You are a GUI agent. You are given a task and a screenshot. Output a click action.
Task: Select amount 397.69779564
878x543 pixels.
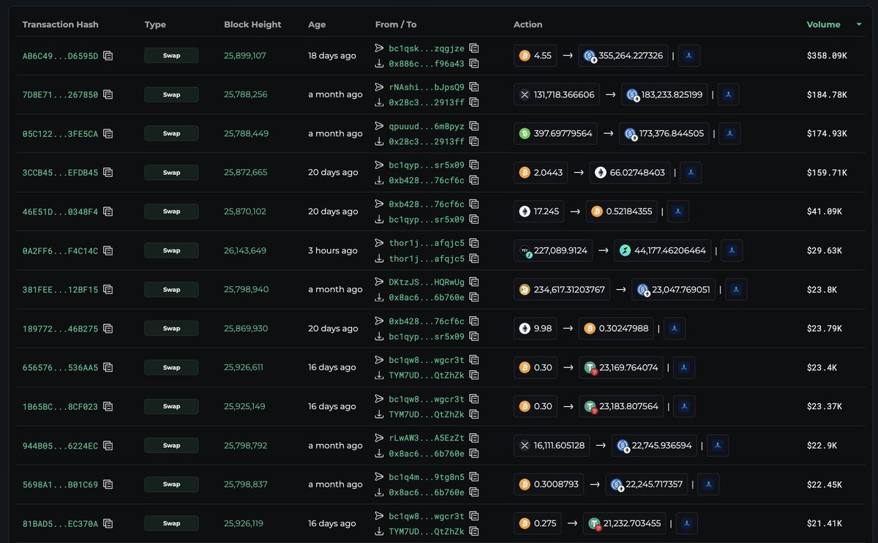563,134
